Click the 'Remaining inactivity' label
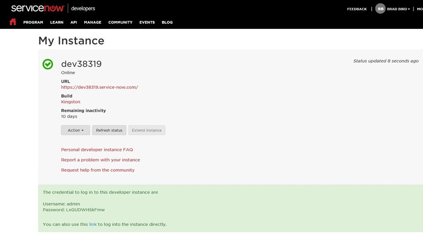 click(83, 110)
